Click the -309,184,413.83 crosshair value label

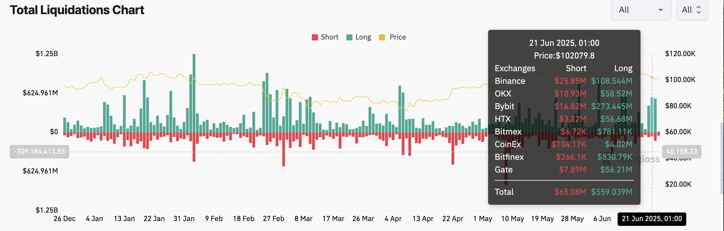pyautogui.click(x=39, y=151)
